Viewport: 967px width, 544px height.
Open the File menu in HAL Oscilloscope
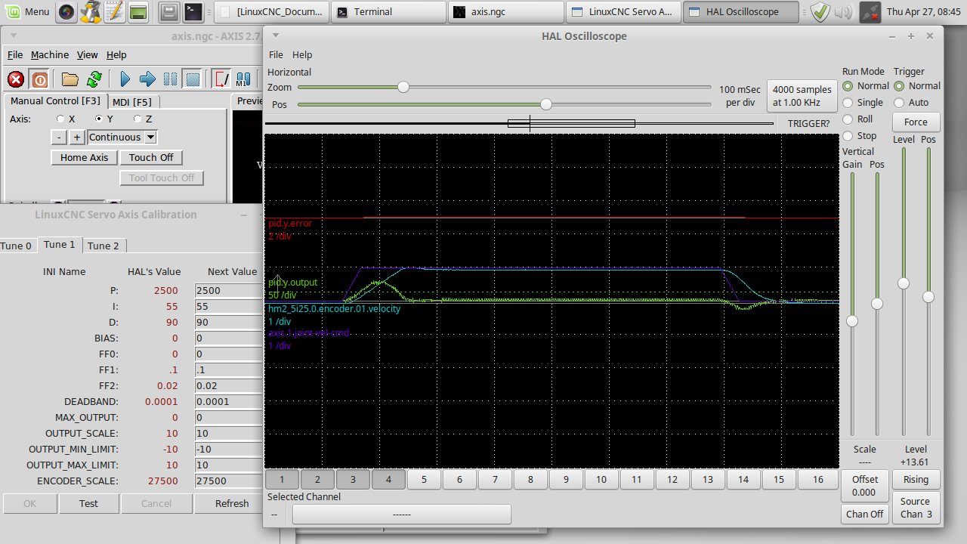click(x=276, y=55)
